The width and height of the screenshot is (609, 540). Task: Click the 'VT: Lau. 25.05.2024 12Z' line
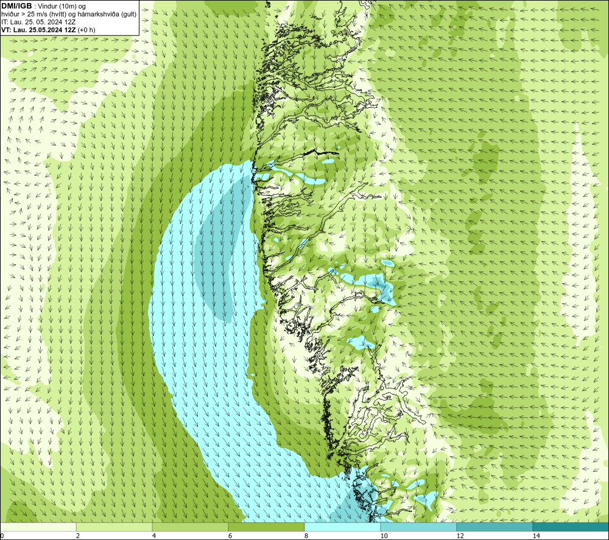tap(38, 30)
